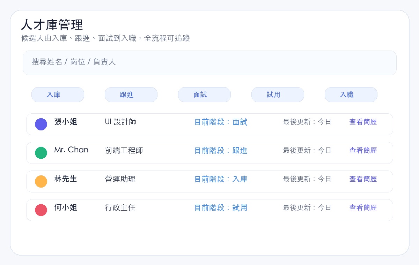The width and height of the screenshot is (419, 265).
Task: Open 張小姐's 查看簡歷 link
Action: (363, 122)
